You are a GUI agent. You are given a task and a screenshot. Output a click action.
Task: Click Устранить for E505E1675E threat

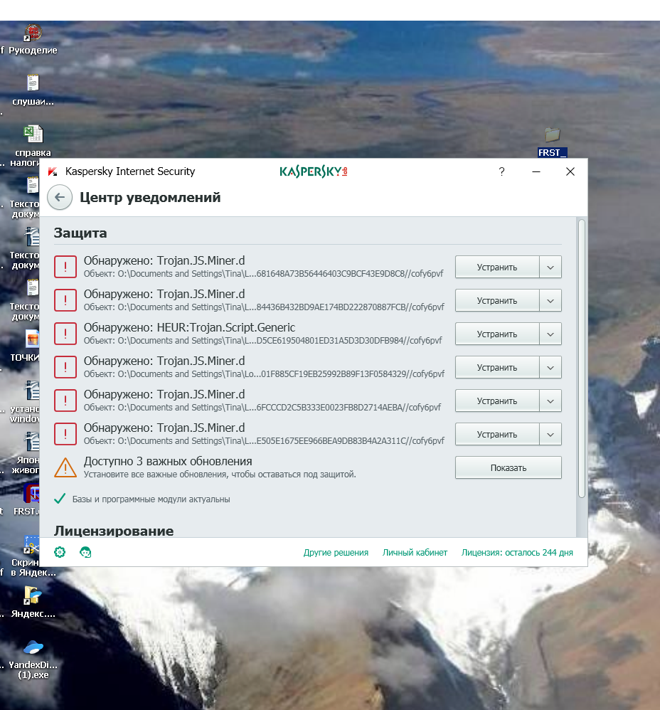(497, 435)
